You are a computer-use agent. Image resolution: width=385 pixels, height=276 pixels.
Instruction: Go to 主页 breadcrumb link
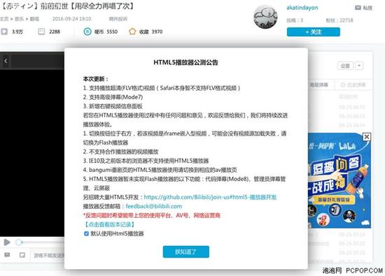coord(4,19)
